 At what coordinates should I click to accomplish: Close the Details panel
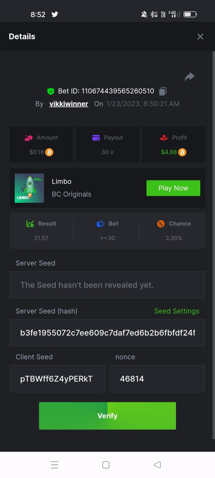[x=200, y=37]
